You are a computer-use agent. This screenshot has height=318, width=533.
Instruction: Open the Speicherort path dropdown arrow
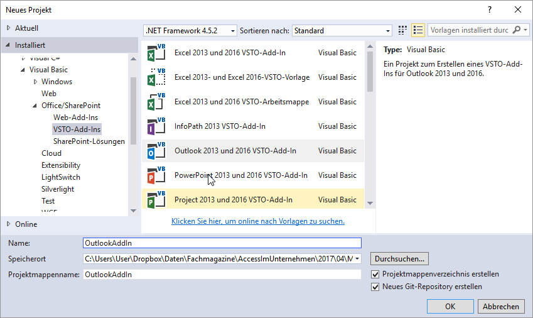tap(357, 259)
